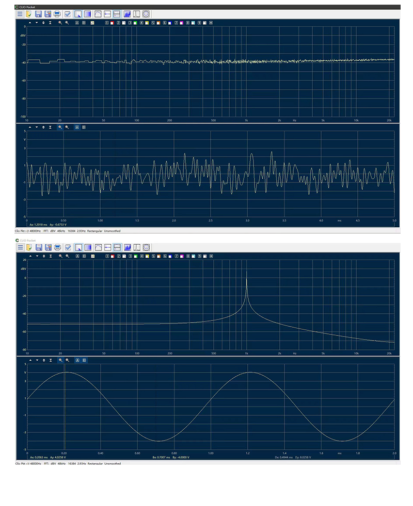
Task: Click the circular target icon in the noise-signal window toolbar
Action: 146,14
